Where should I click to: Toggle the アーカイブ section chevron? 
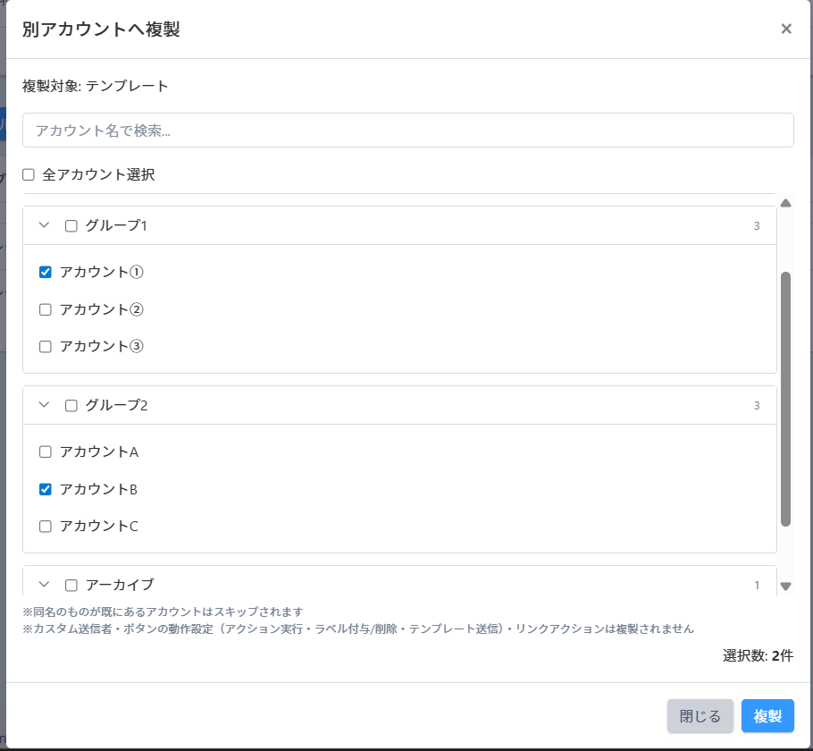44,585
